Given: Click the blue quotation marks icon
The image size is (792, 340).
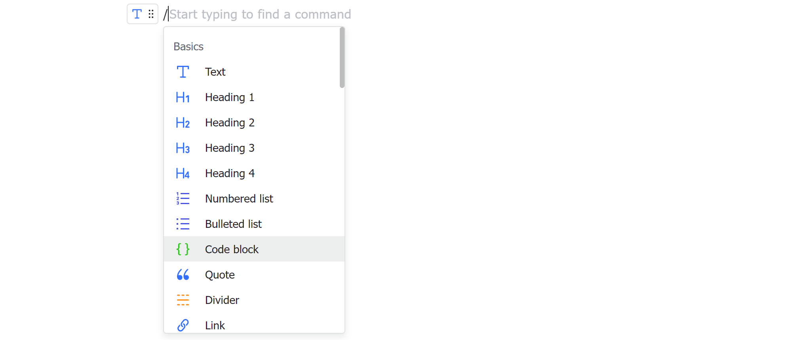Looking at the screenshot, I should [x=183, y=275].
